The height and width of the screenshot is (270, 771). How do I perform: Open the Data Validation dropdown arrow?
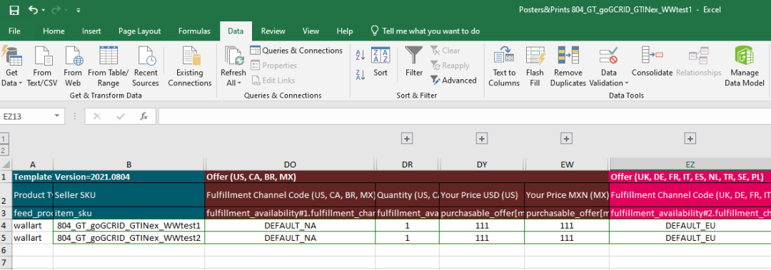[x=627, y=83]
